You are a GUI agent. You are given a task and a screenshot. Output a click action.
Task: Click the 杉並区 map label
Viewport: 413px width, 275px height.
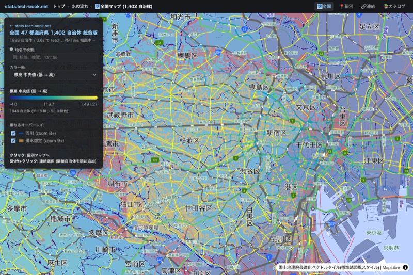189,140
